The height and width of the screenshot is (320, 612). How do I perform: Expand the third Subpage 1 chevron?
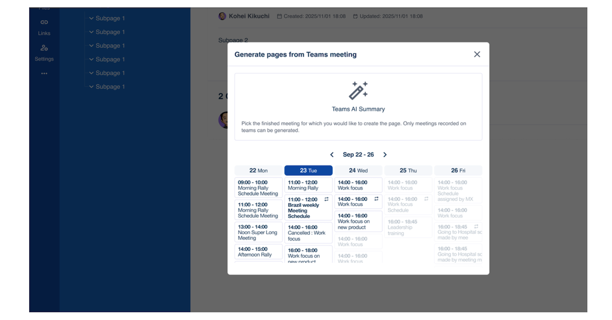[x=92, y=46]
